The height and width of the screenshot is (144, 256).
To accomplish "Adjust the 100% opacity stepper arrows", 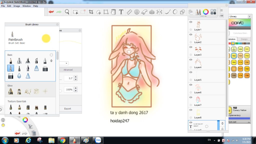I will click(x=75, y=89).
